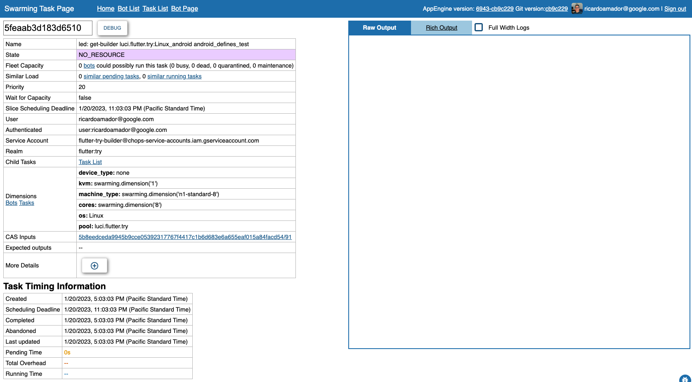Click the user avatar picture in header
Viewport: 692px width, 382px height.
click(577, 9)
